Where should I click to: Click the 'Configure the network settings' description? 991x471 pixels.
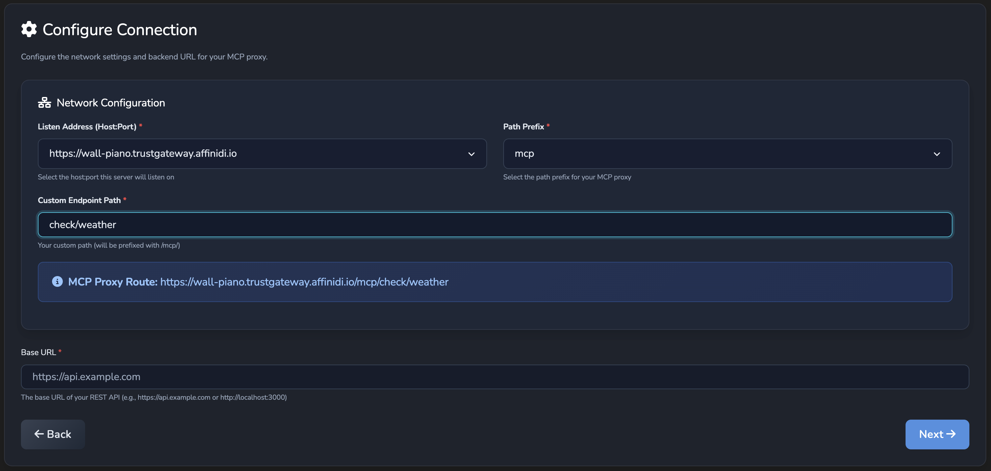point(144,56)
